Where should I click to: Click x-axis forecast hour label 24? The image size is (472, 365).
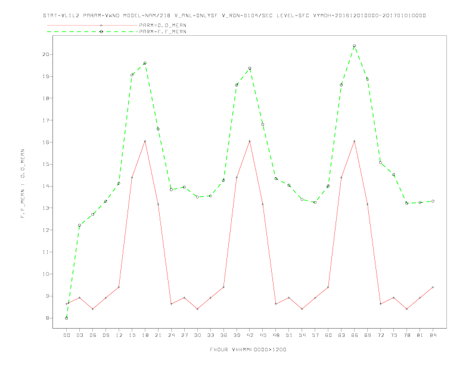[171, 335]
